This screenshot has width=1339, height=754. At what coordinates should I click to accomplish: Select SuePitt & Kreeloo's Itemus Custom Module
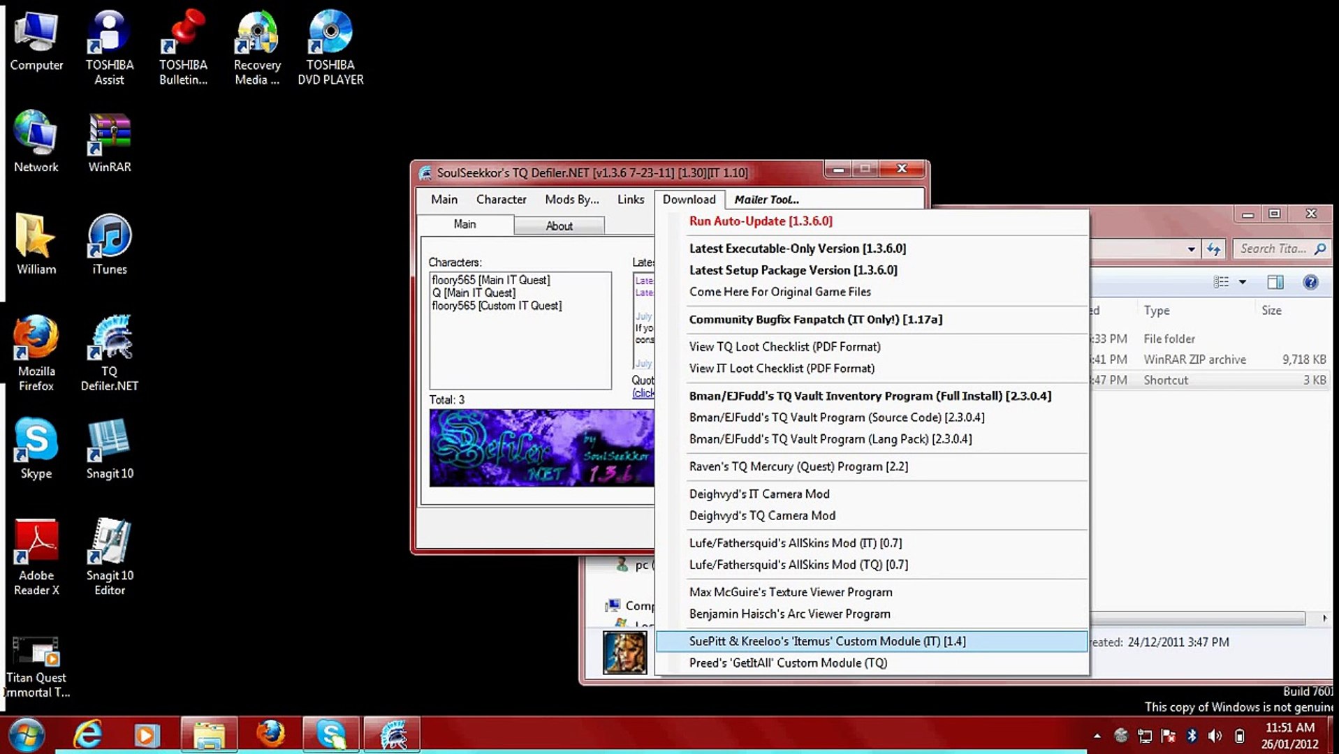click(872, 642)
